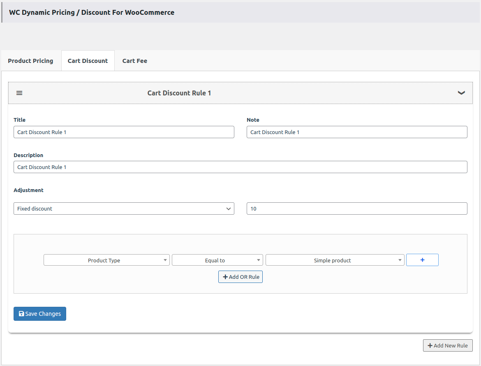The image size is (481, 366).
Task: Focus the Title input field
Action: [124, 132]
